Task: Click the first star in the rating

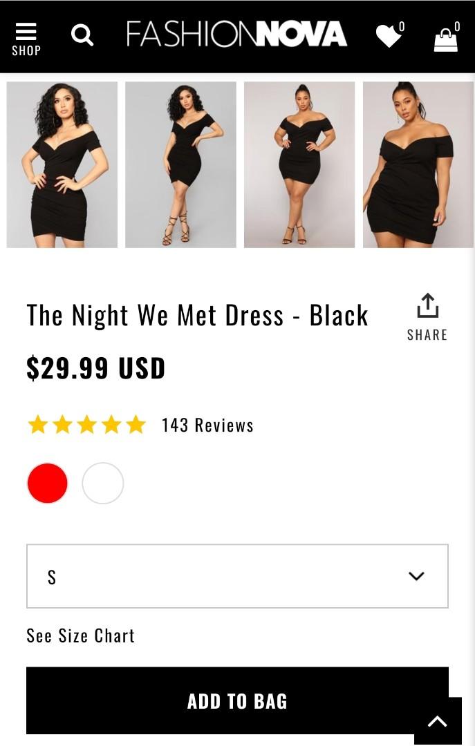Action: point(39,425)
